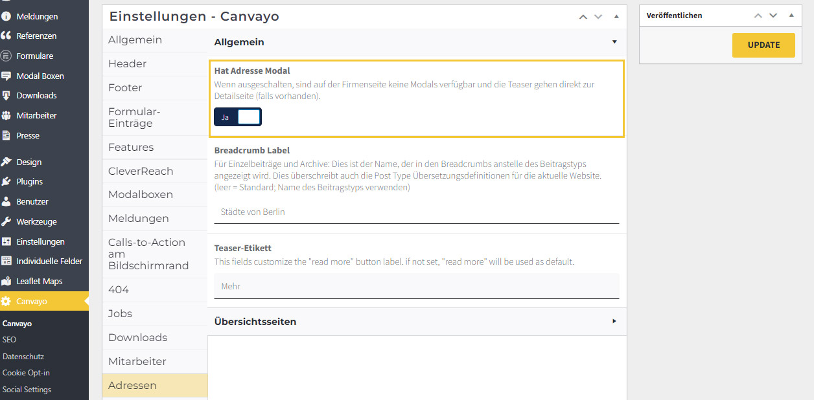Screen dimensions: 814x400
Task: Click the Canvayo gear icon
Action: click(x=6, y=302)
